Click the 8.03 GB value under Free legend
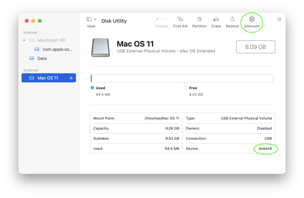The image size is (304, 198). (196, 94)
